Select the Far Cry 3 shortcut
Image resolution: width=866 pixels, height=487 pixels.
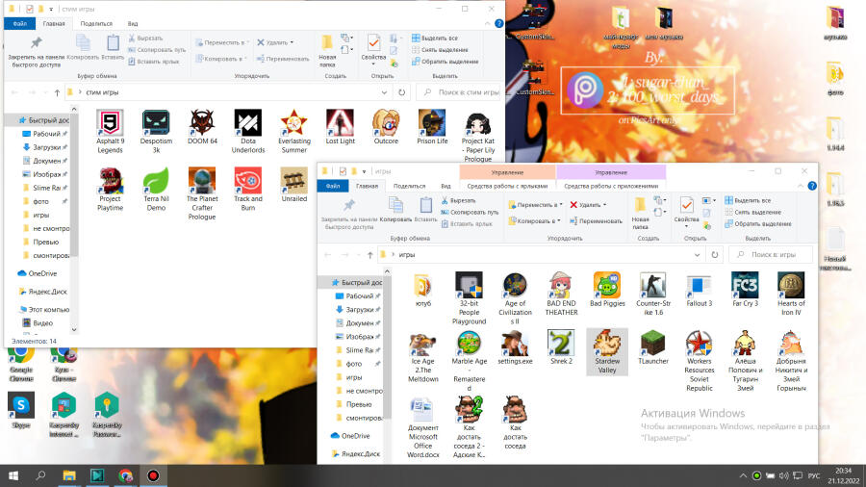coord(745,290)
